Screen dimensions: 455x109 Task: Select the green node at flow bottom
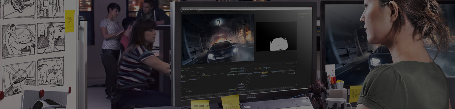point(232,90)
